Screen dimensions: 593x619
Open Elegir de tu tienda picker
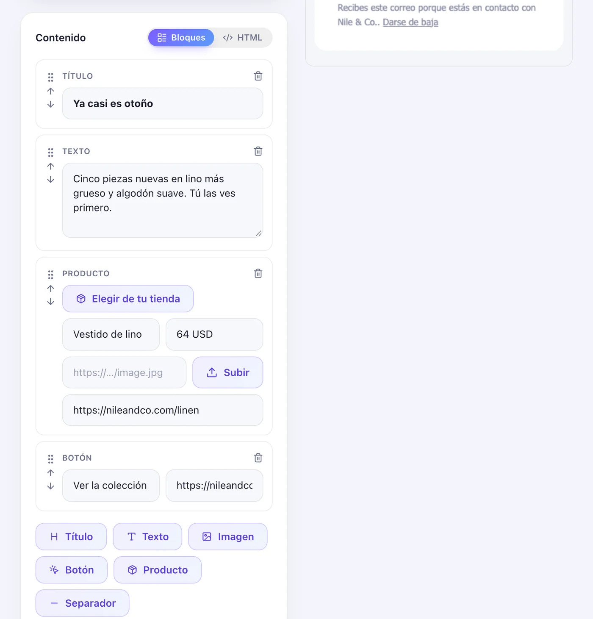point(128,299)
